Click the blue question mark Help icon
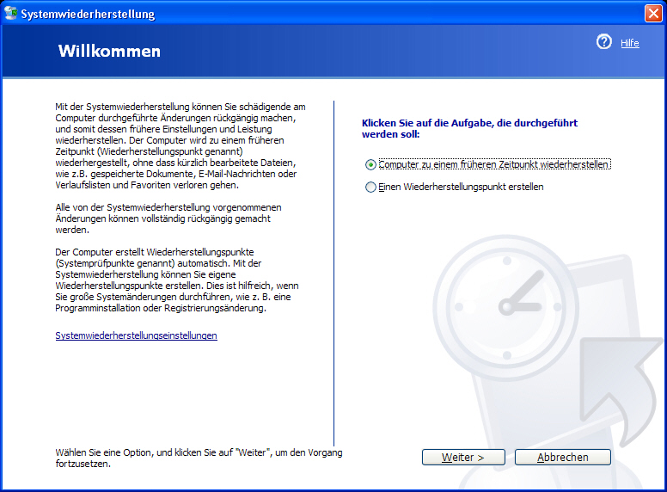667x492 pixels. tap(604, 42)
